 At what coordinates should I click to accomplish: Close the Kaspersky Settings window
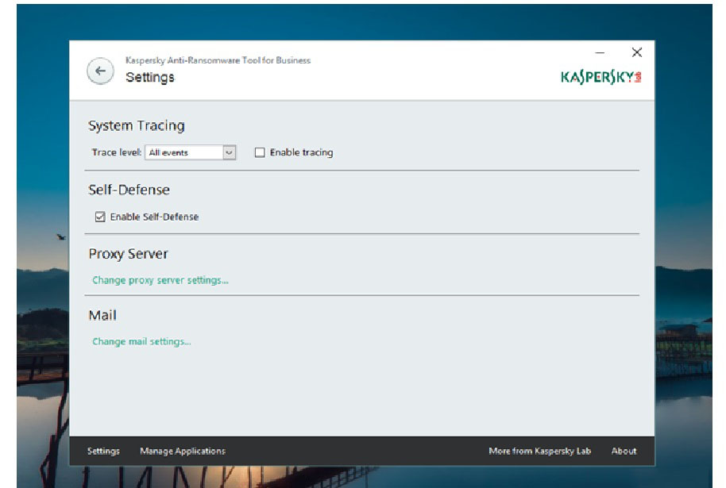(637, 52)
